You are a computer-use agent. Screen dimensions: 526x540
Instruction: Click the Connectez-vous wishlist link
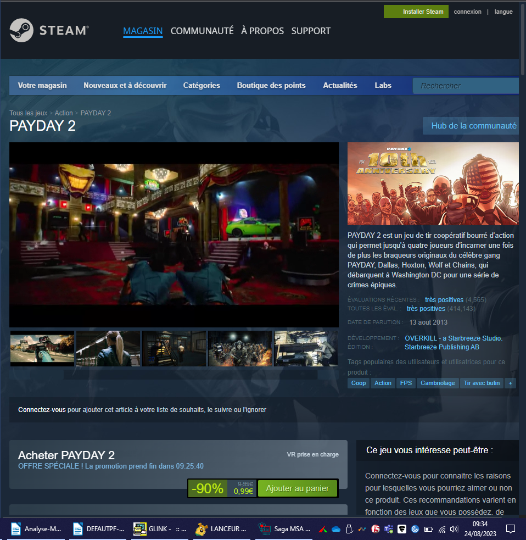coord(42,410)
